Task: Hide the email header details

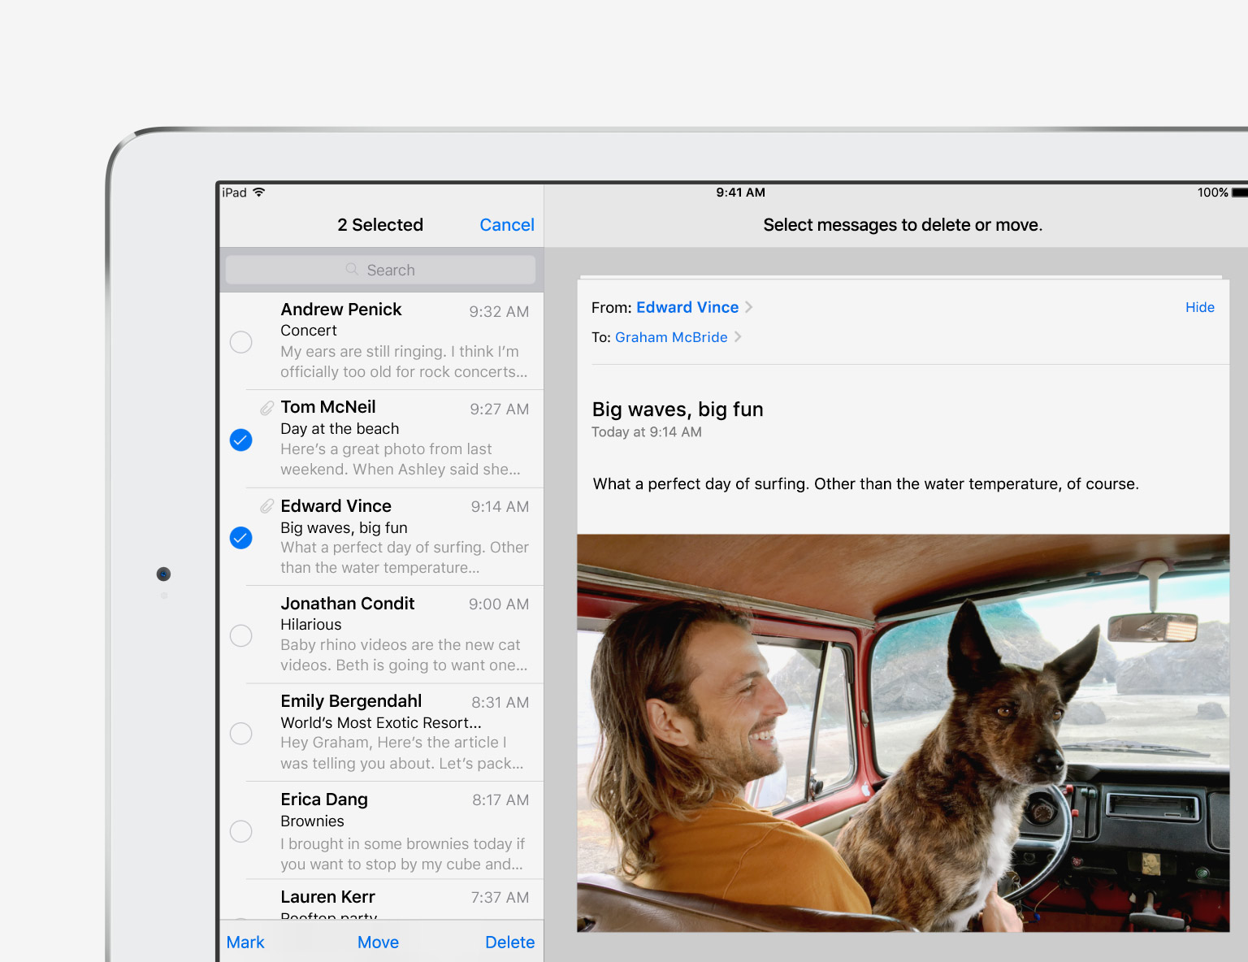Action: (1199, 307)
